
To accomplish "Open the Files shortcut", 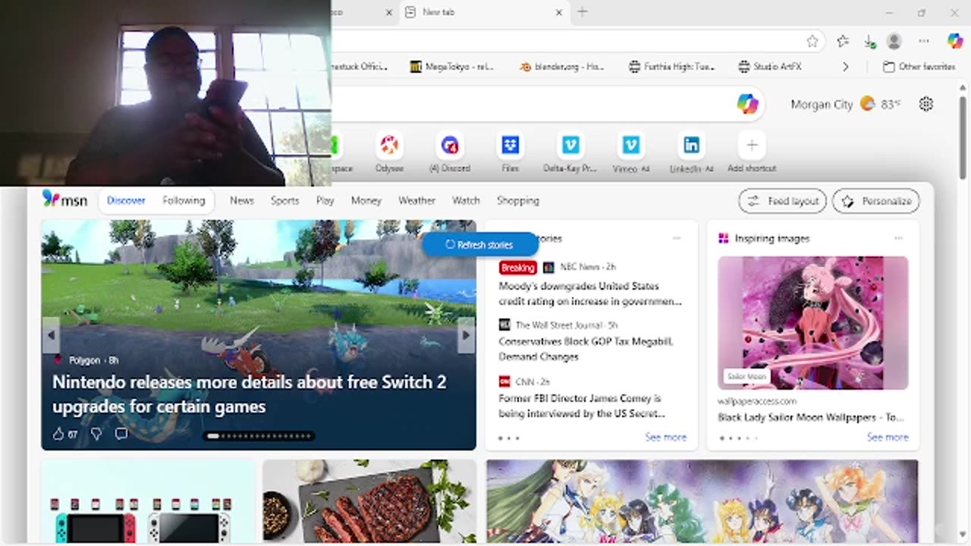I will [x=510, y=152].
